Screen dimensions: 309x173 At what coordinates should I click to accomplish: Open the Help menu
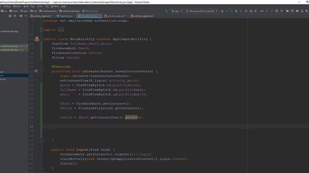pos(63,6)
